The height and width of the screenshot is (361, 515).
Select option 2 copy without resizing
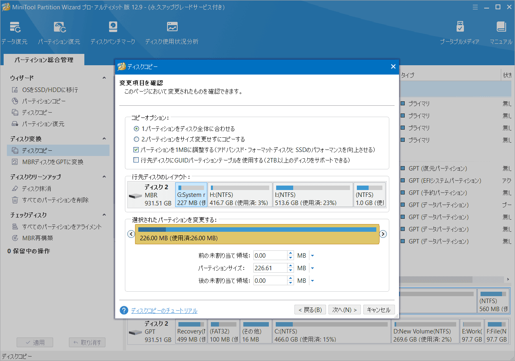click(189, 139)
